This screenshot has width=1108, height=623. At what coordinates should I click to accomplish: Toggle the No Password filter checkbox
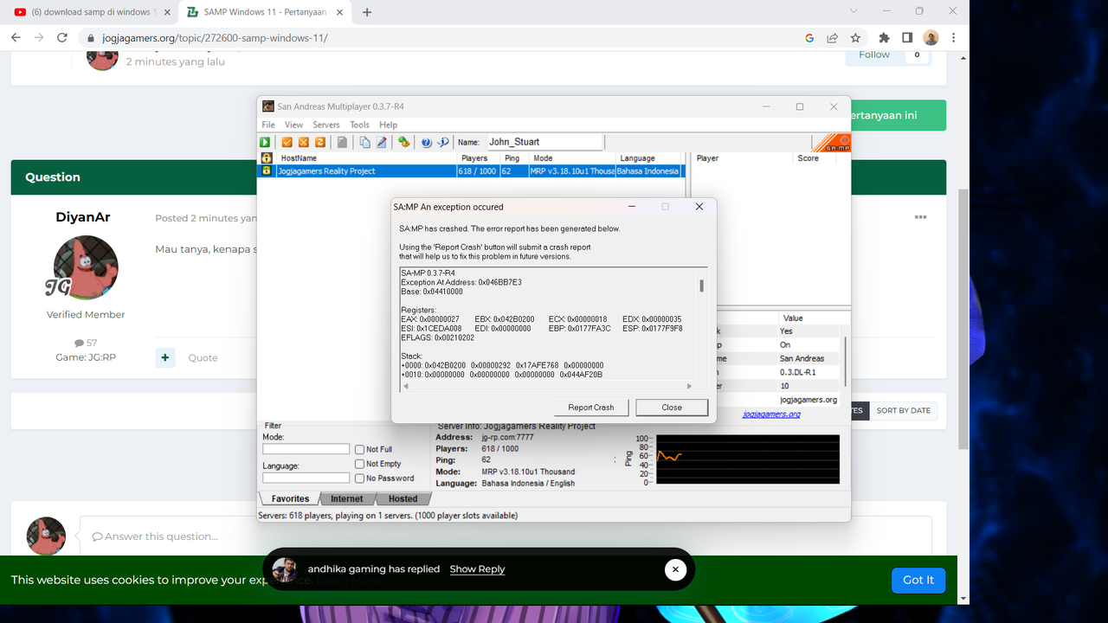359,478
